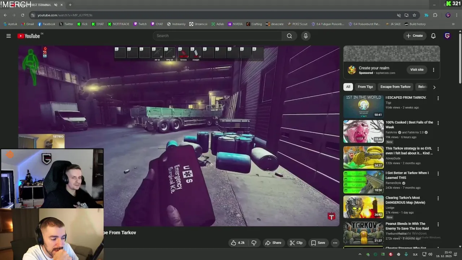Open the POE2 Scout bookmark
Image resolution: width=462 pixels, height=260 pixels.
pos(297,24)
